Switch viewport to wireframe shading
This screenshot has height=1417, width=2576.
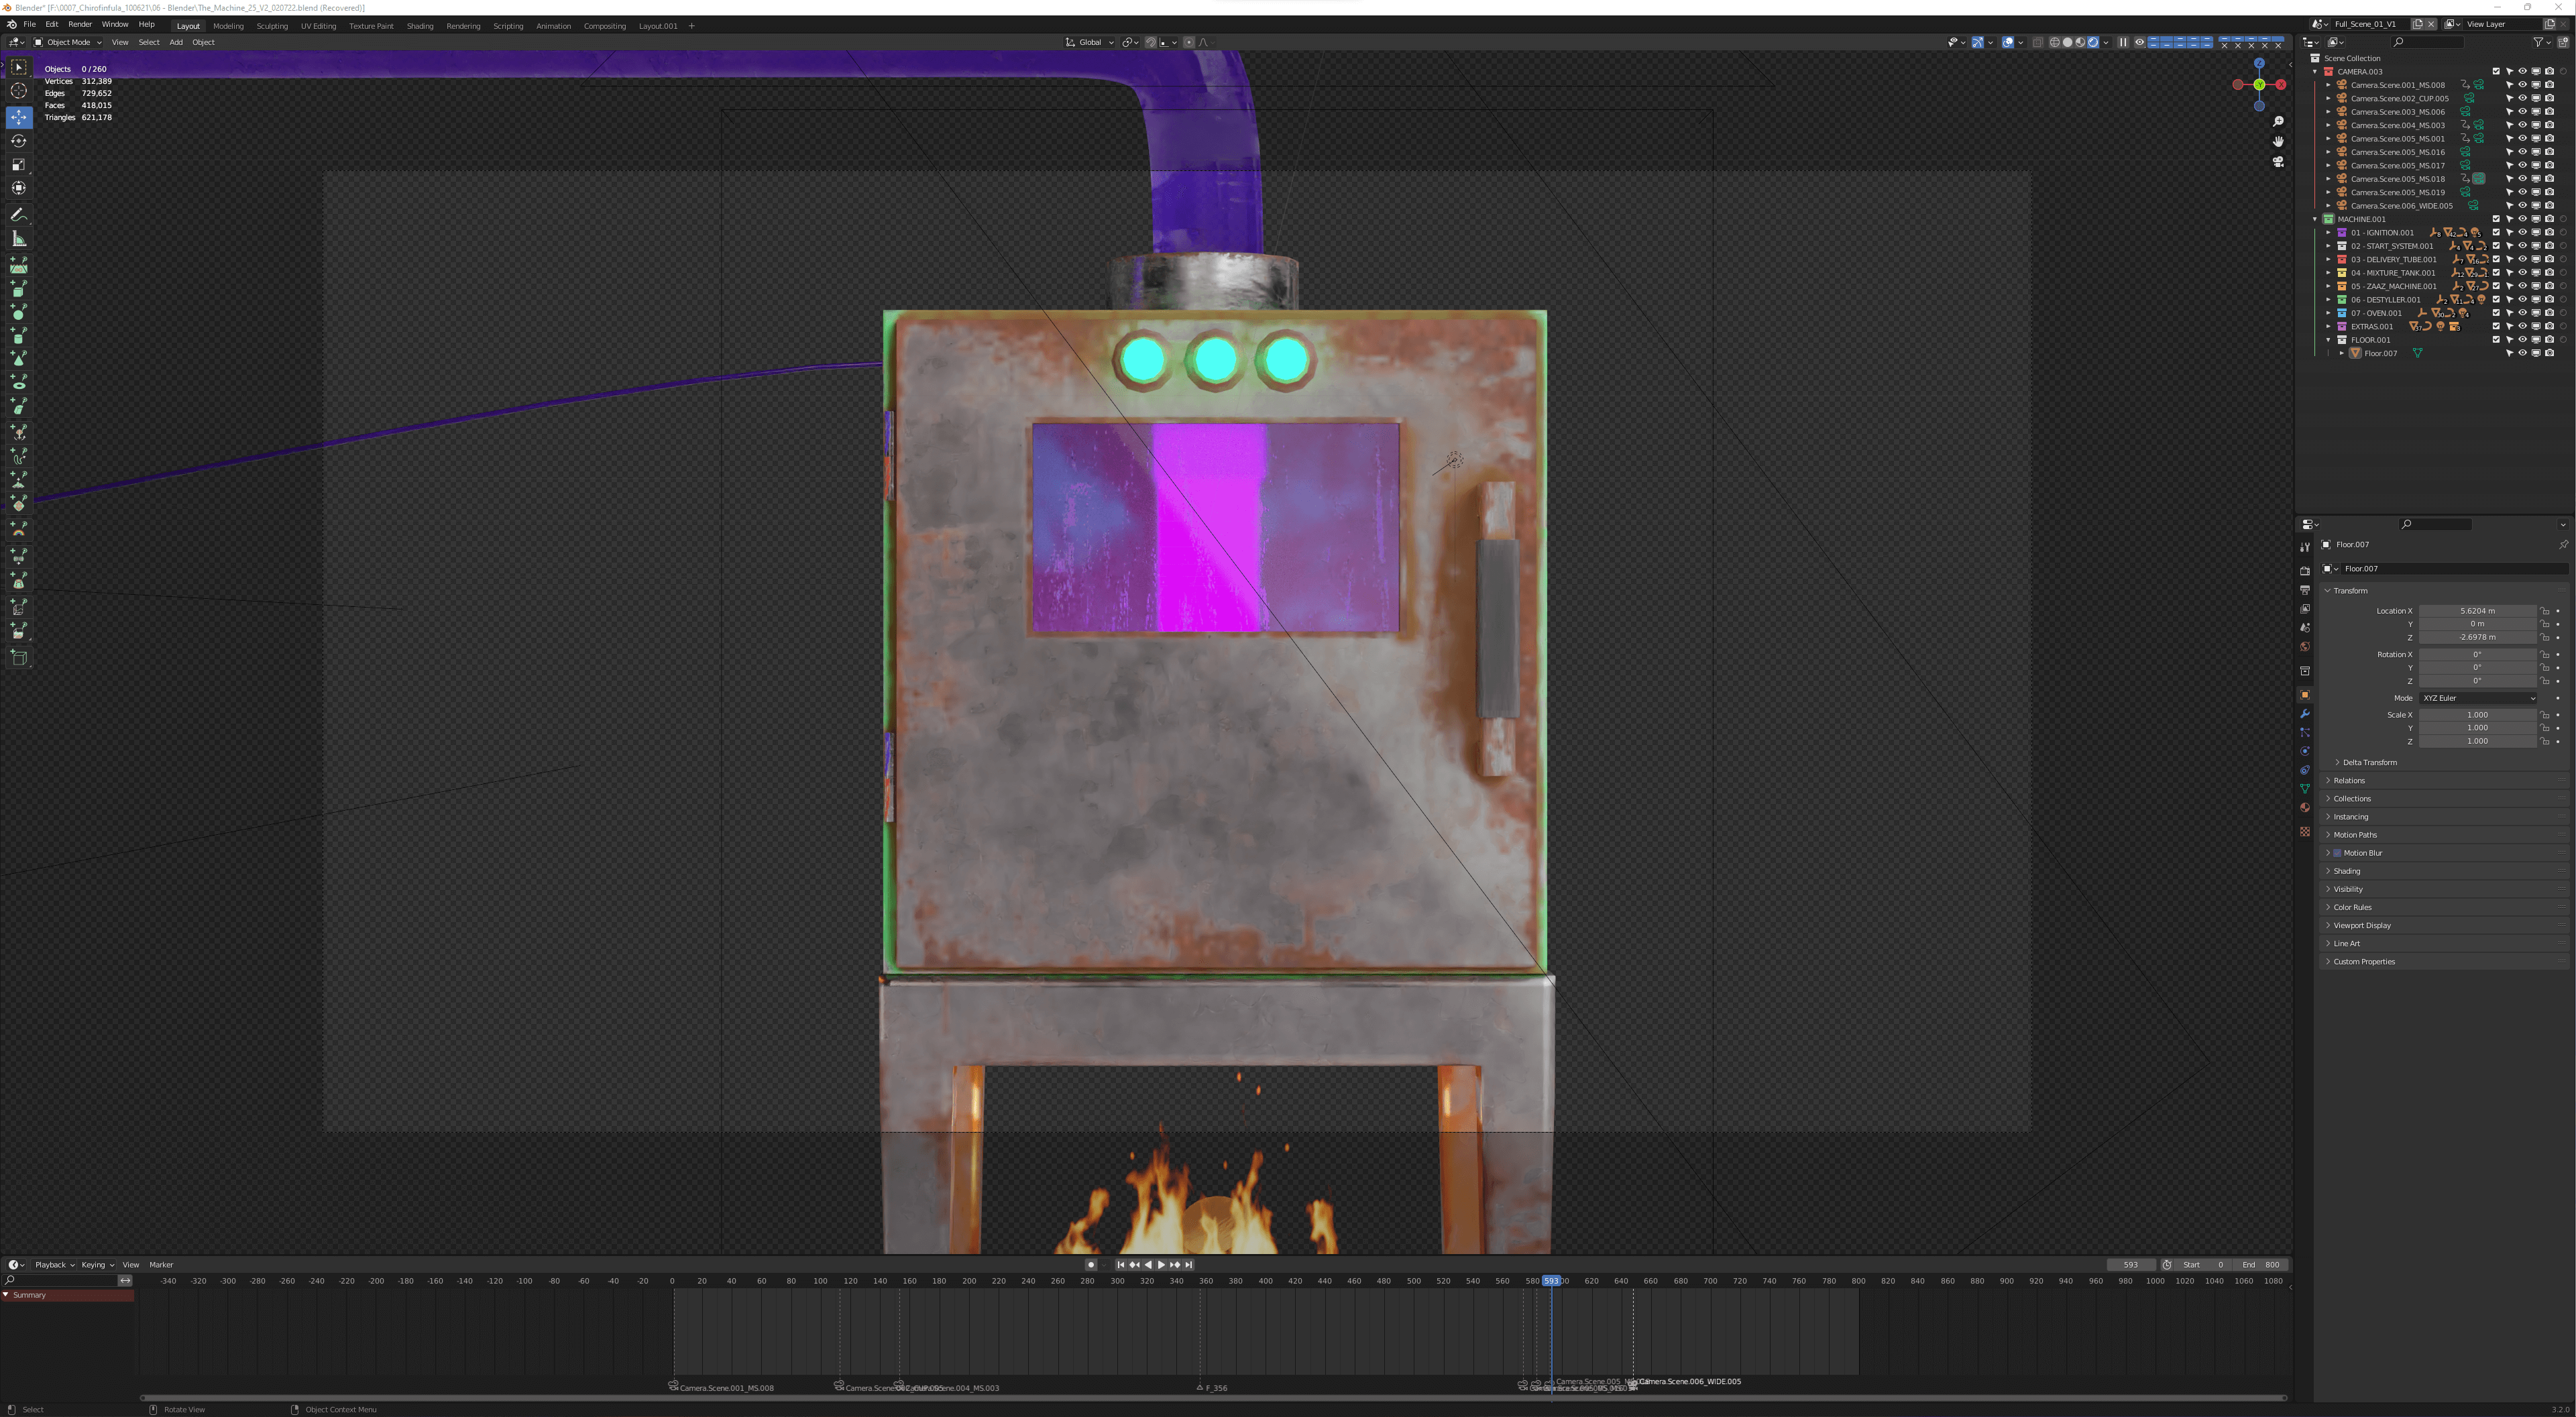(x=2054, y=42)
